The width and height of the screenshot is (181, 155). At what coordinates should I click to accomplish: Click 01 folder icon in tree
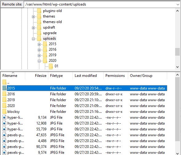click(x=51, y=66)
